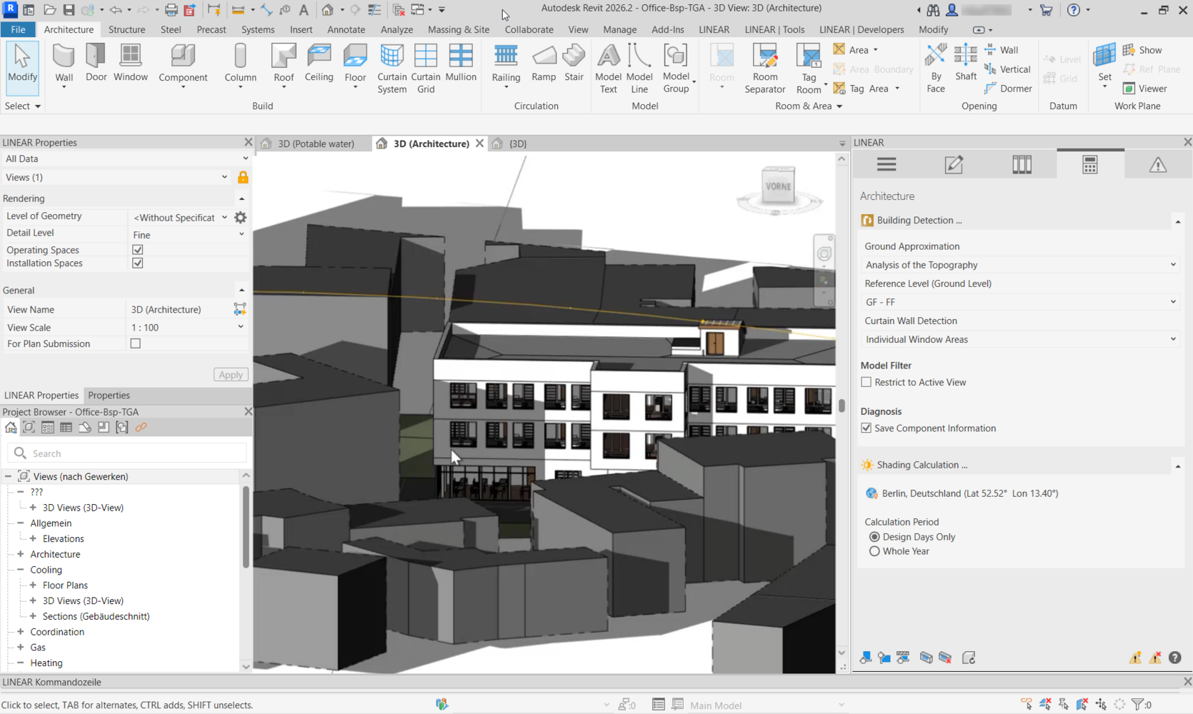Screen dimensions: 1193x714
Task: Switch to the 3D (Potable water) view tab
Action: (316, 144)
